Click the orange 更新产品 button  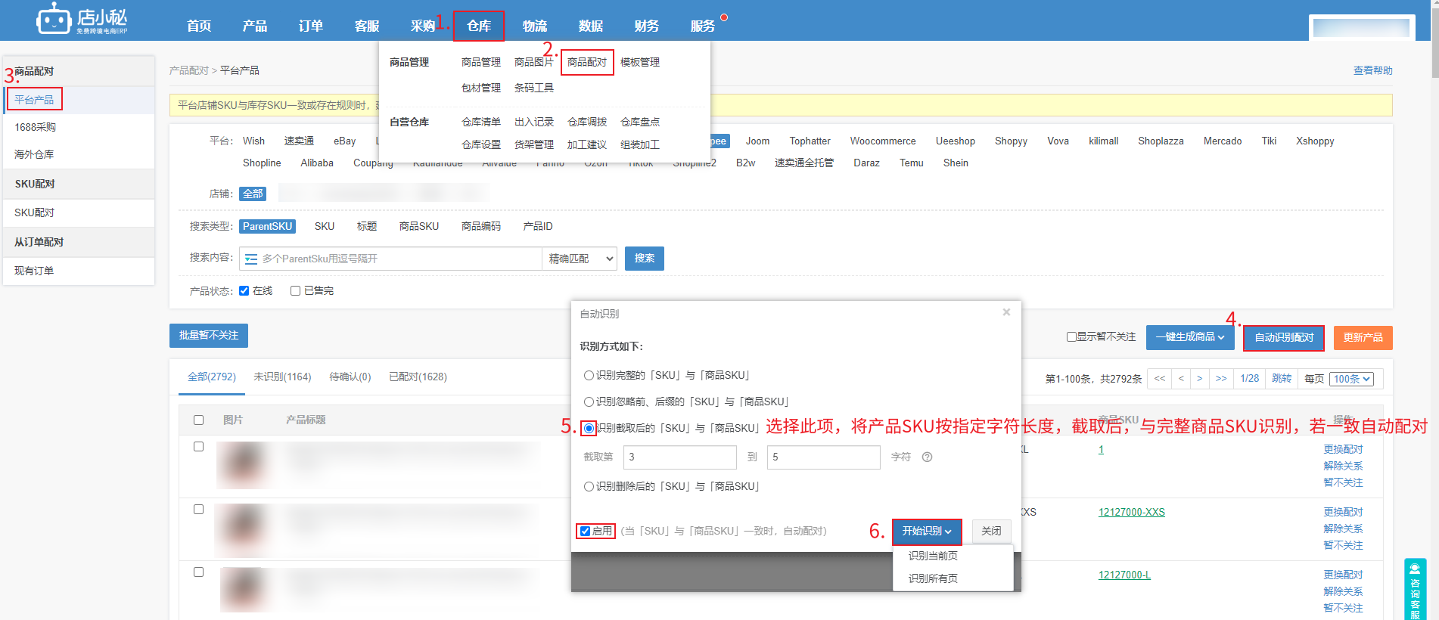1363,338
